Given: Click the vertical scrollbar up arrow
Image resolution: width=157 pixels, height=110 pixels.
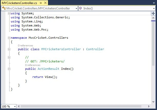Looking at the screenshot, I should pos(153,18).
